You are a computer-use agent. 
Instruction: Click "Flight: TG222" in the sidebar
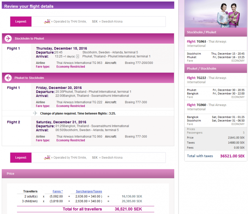[x=196, y=78]
